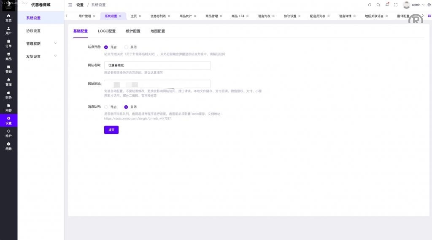Click the 提交 submit button
Viewport: 432px width, 240px height.
(111, 130)
